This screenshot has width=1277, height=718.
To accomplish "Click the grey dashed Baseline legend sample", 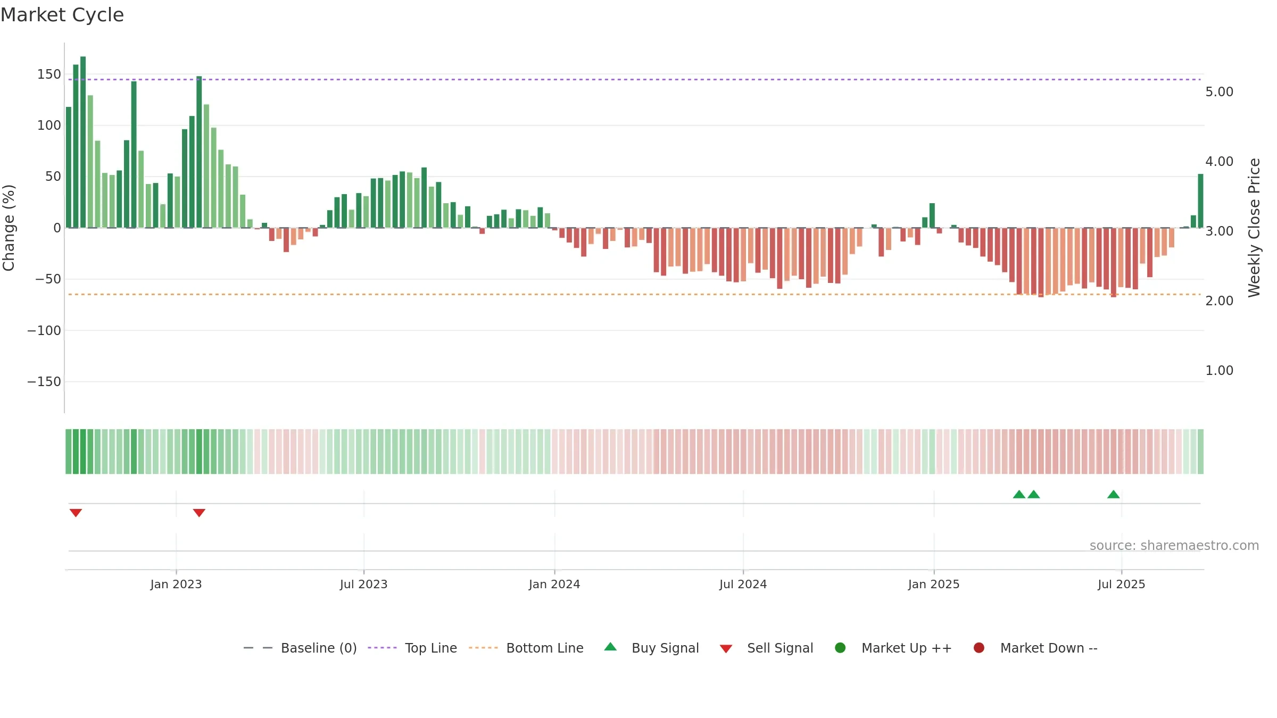I will click(258, 648).
